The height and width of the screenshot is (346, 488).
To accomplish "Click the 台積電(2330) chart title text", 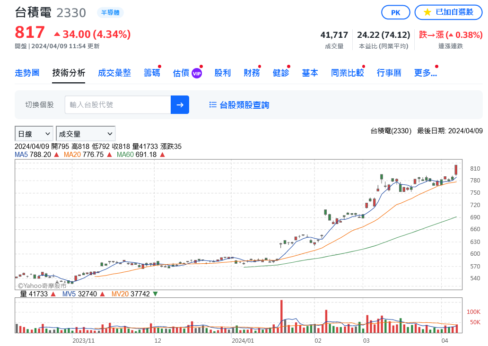I will point(391,131).
